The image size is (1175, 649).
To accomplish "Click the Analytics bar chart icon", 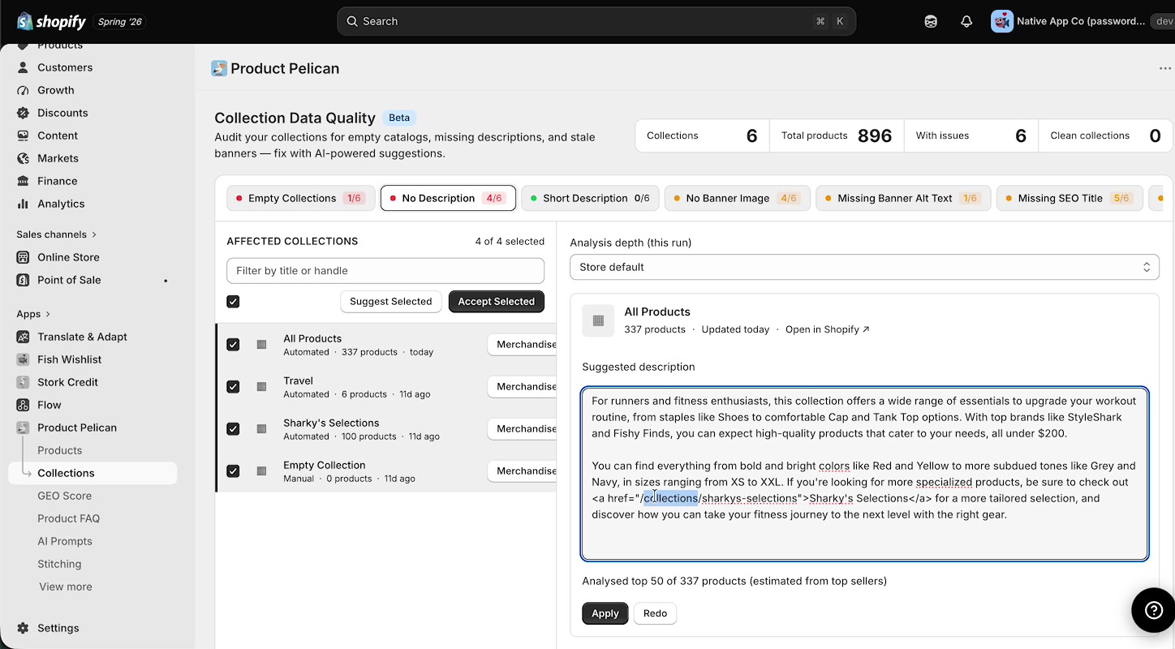I will [x=23, y=204].
